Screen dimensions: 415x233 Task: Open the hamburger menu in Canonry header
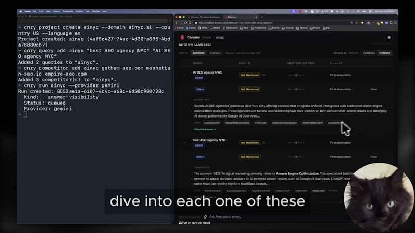pos(389,37)
